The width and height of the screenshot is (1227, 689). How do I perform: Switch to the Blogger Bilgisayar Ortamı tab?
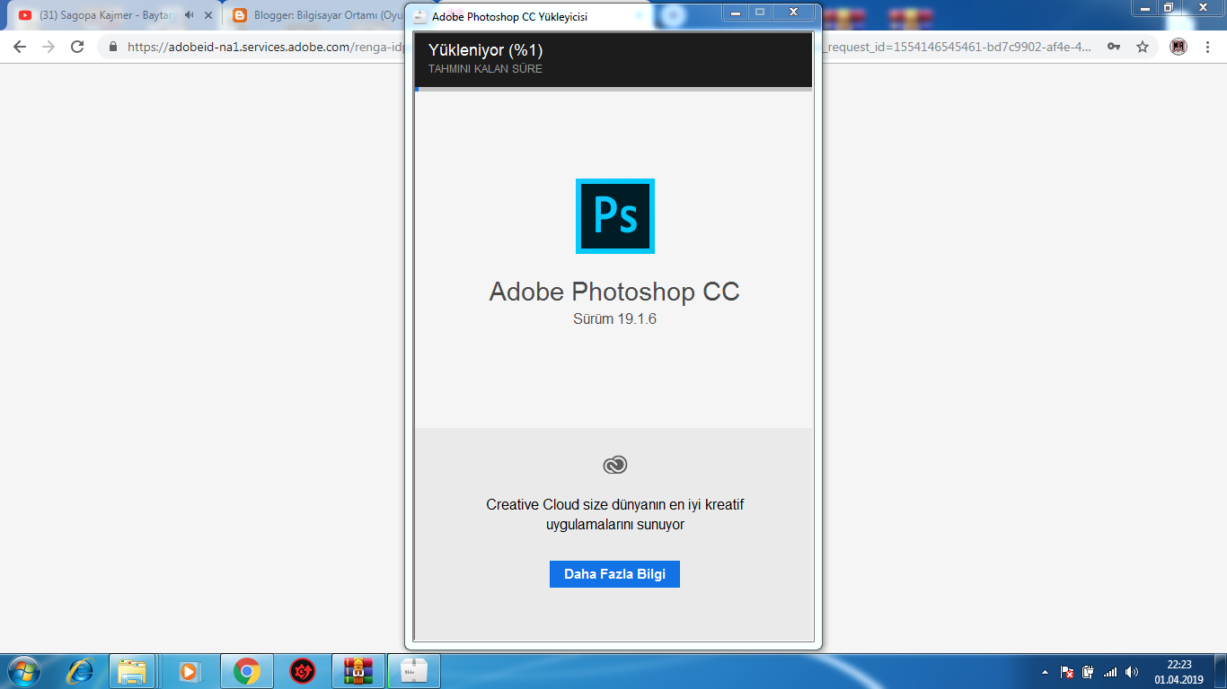click(x=314, y=15)
